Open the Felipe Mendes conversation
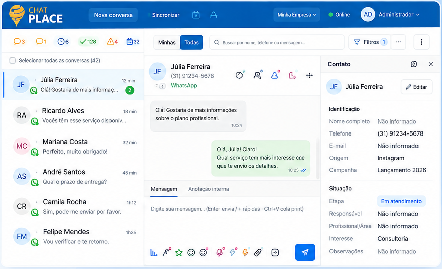Screen dimensions: 442x269 73,237
